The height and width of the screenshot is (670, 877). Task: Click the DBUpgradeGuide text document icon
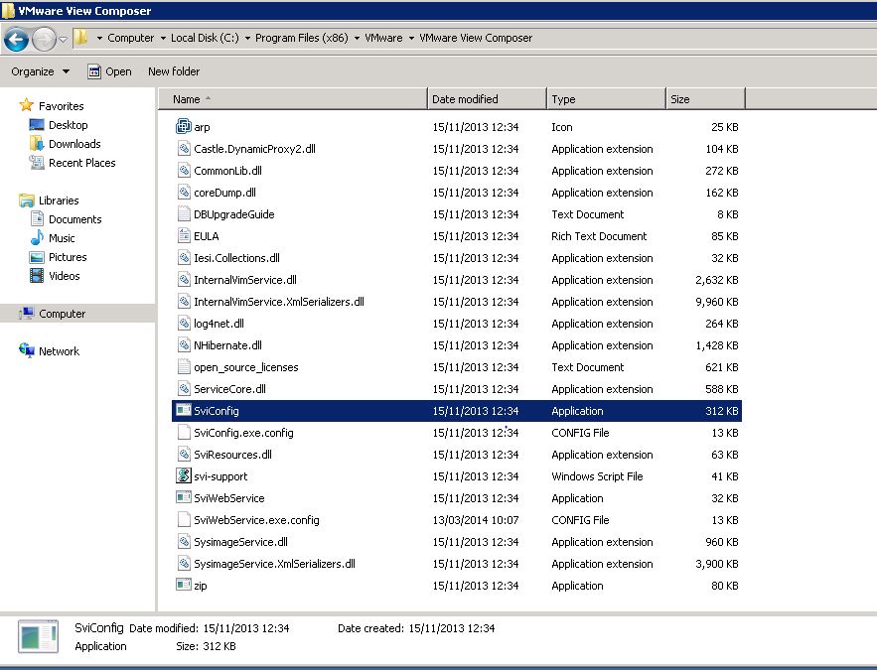(184, 213)
